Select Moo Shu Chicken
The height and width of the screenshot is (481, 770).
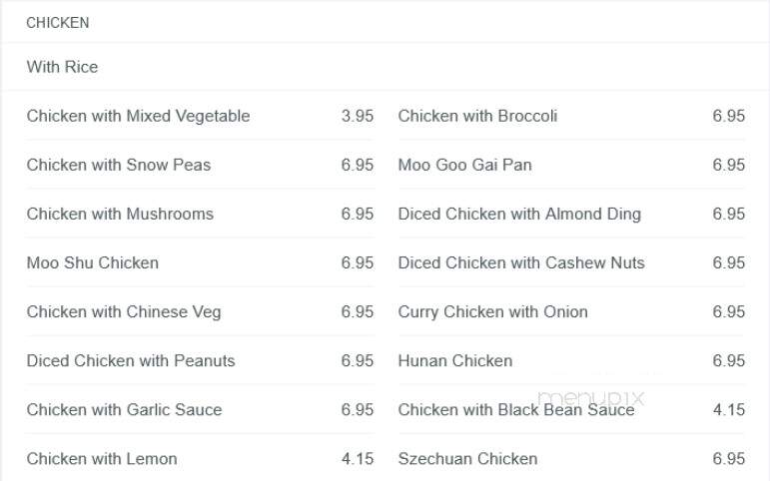(92, 263)
